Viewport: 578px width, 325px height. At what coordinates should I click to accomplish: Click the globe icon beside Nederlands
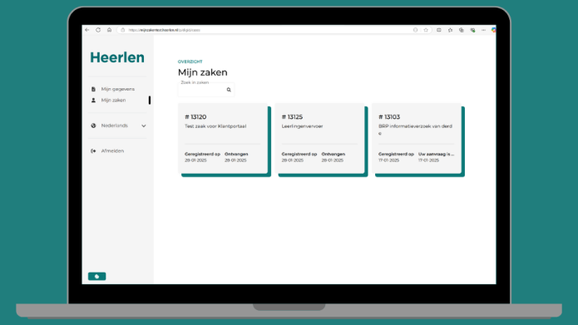93,126
